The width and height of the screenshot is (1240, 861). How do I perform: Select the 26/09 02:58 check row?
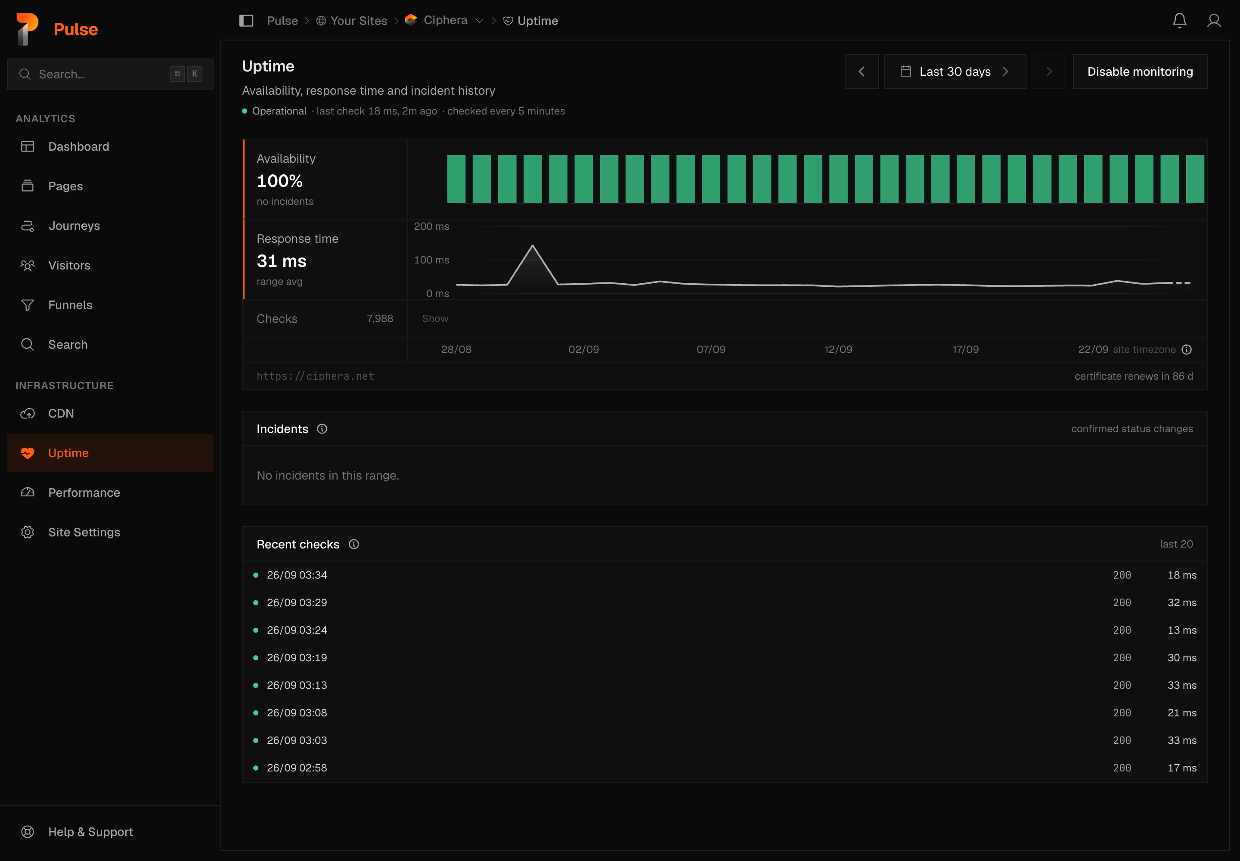pyautogui.click(x=725, y=768)
